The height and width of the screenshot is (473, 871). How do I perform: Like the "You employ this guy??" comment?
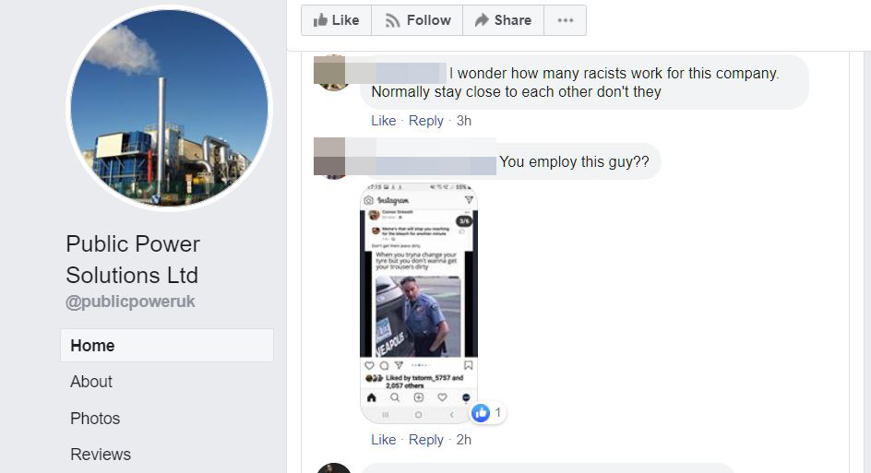[383, 440]
